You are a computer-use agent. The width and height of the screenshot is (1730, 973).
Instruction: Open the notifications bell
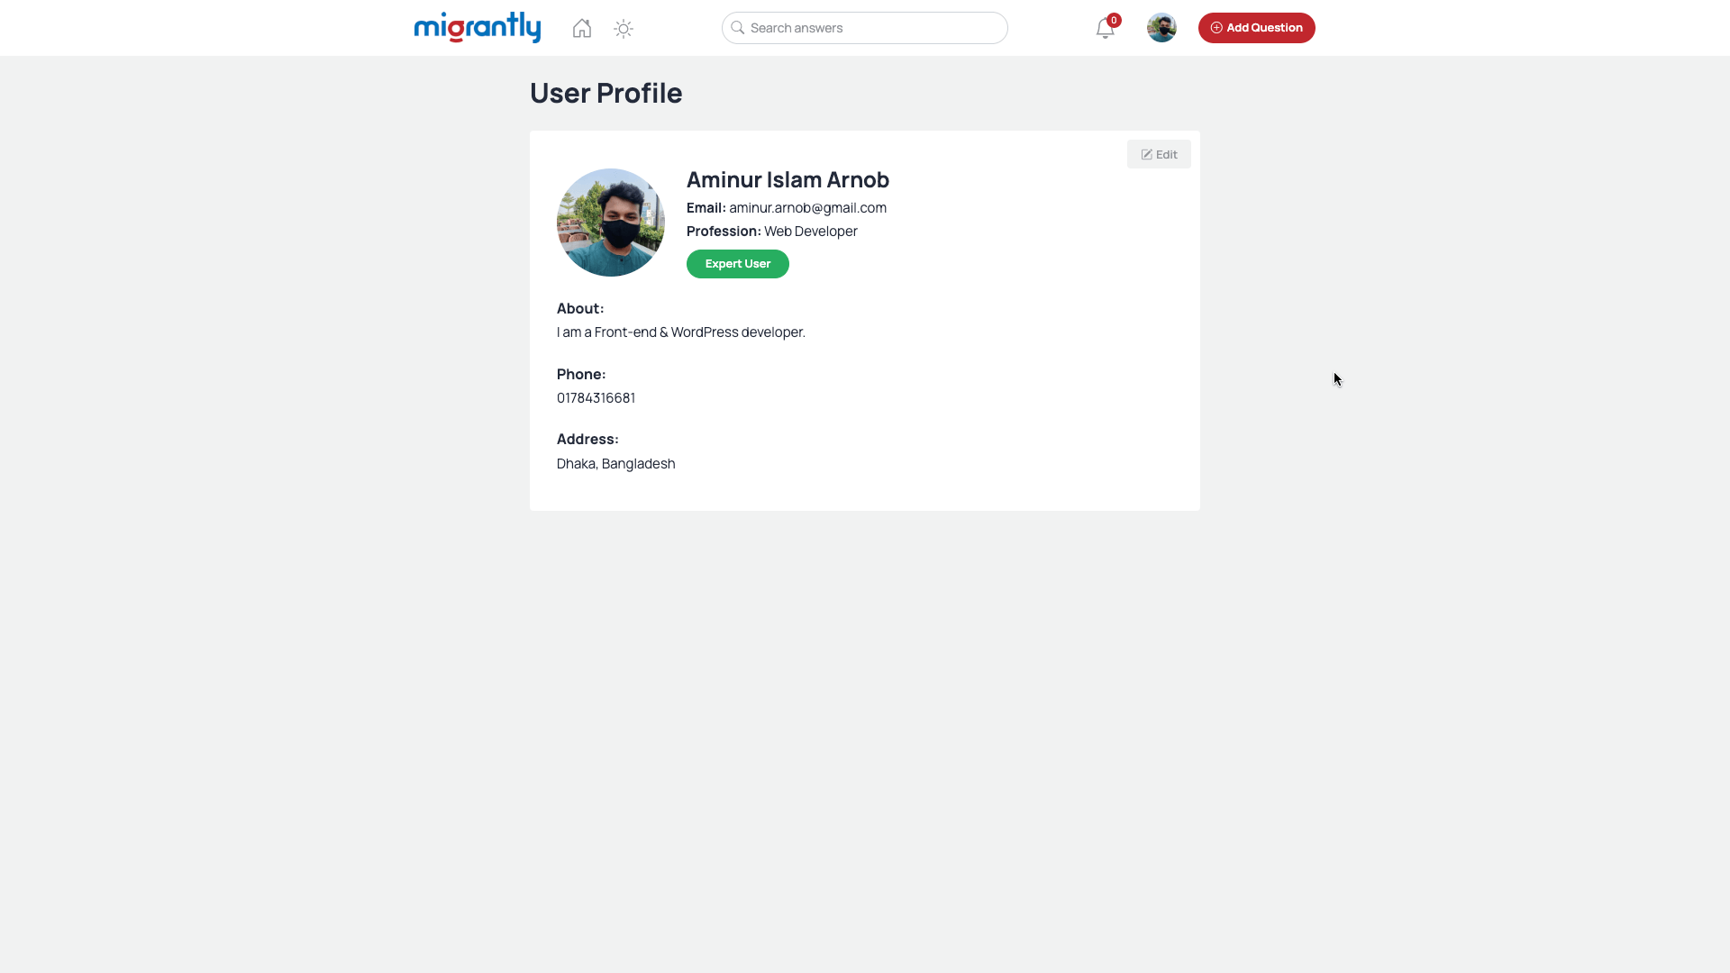[1105, 29]
